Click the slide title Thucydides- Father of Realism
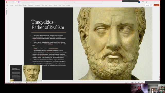Image resolution: width=165 pixels, height=93 pixels. pos(48,25)
